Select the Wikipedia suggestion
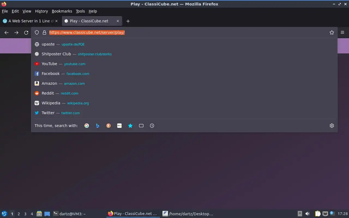This screenshot has width=349, height=218. coord(184,103)
